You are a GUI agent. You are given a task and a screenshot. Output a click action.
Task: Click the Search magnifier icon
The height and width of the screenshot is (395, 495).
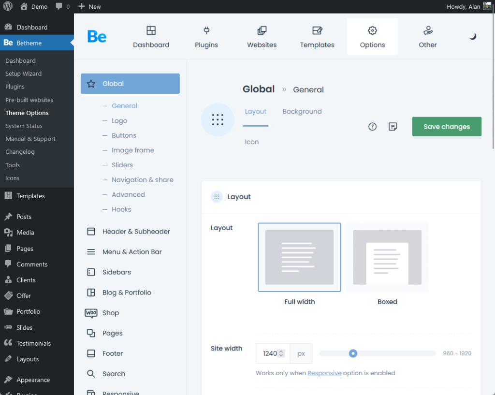(91, 374)
